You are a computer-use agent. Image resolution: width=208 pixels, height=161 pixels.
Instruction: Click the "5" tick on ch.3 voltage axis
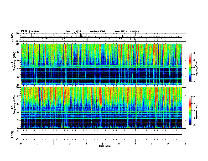point(18,131)
